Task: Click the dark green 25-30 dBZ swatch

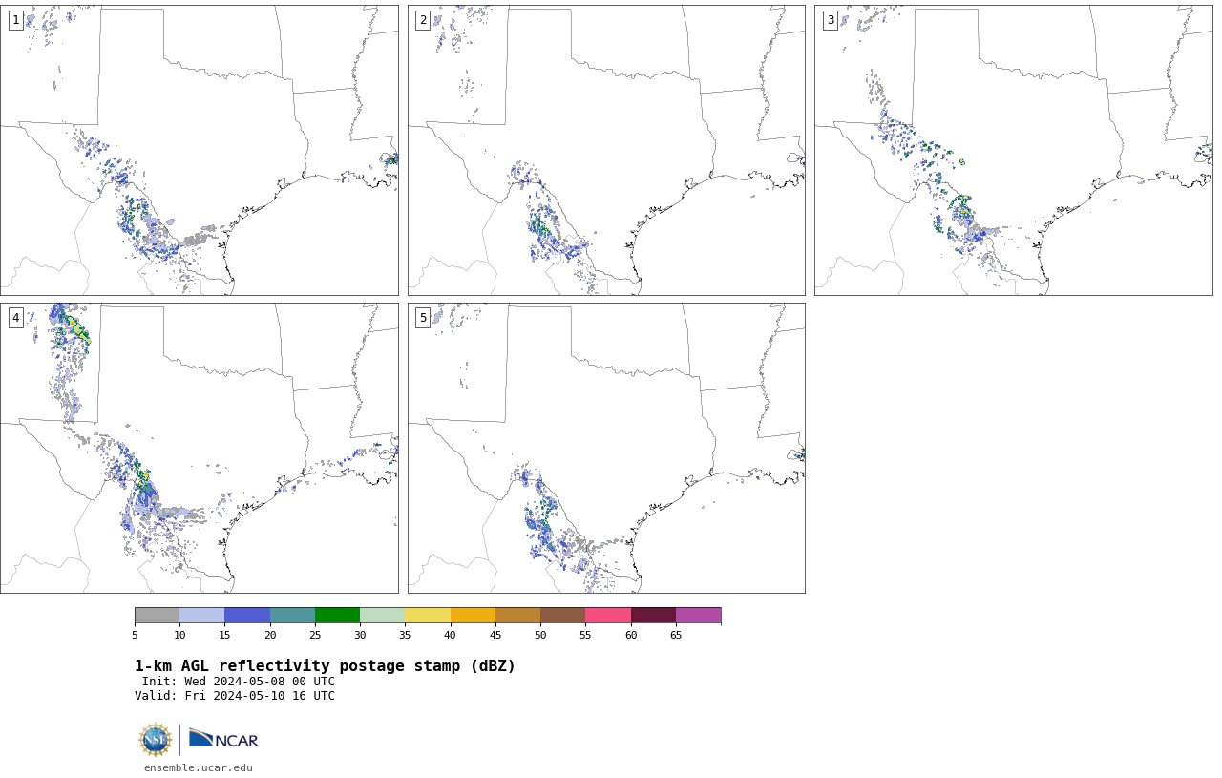Action: click(x=337, y=615)
